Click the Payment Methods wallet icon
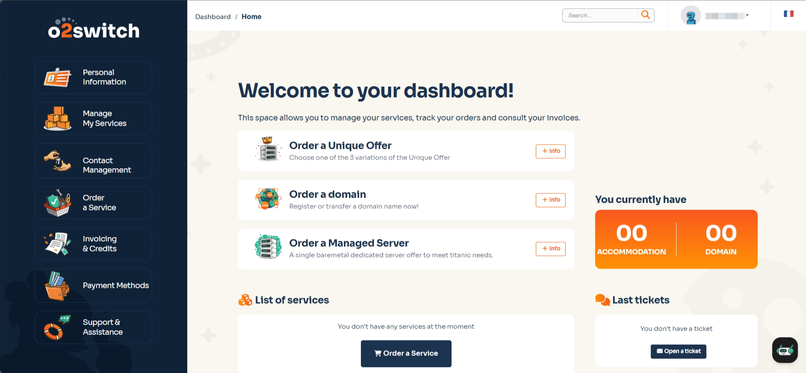 click(x=57, y=286)
